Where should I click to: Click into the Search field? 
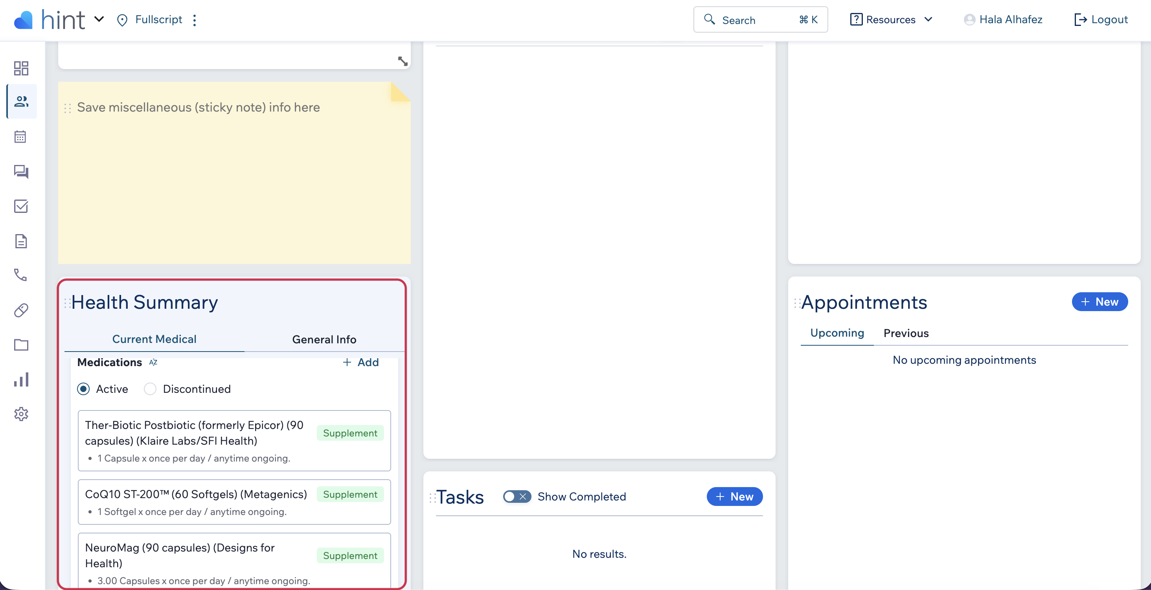point(760,20)
